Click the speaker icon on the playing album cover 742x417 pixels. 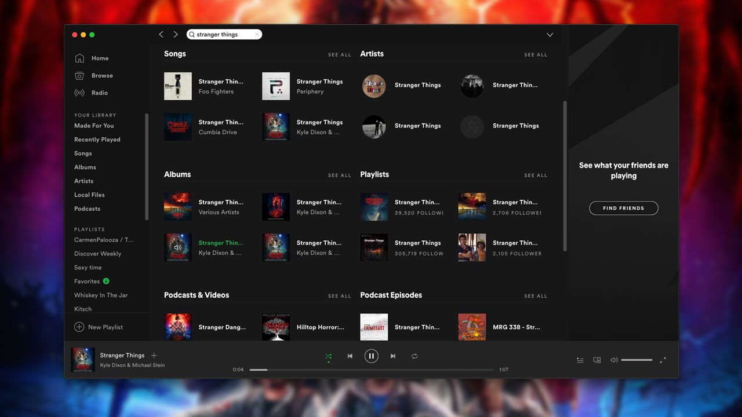(x=178, y=247)
